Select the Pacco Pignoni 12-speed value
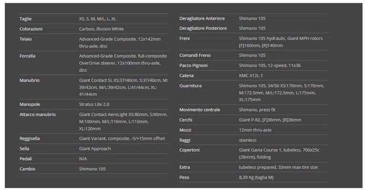The height and width of the screenshot is (190, 366). point(270,66)
